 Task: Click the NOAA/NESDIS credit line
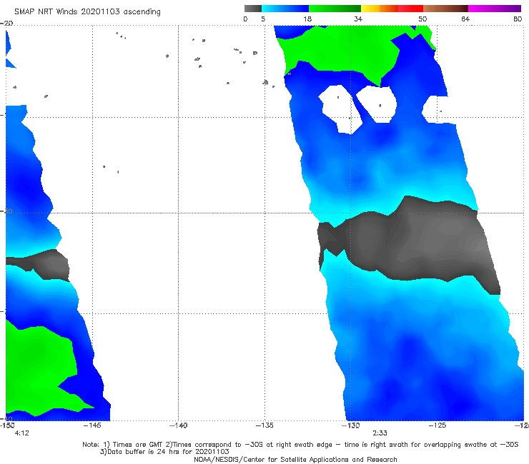pyautogui.click(x=295, y=460)
